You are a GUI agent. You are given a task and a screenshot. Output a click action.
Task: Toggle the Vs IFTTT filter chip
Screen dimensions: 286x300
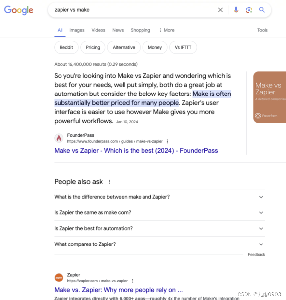click(183, 47)
